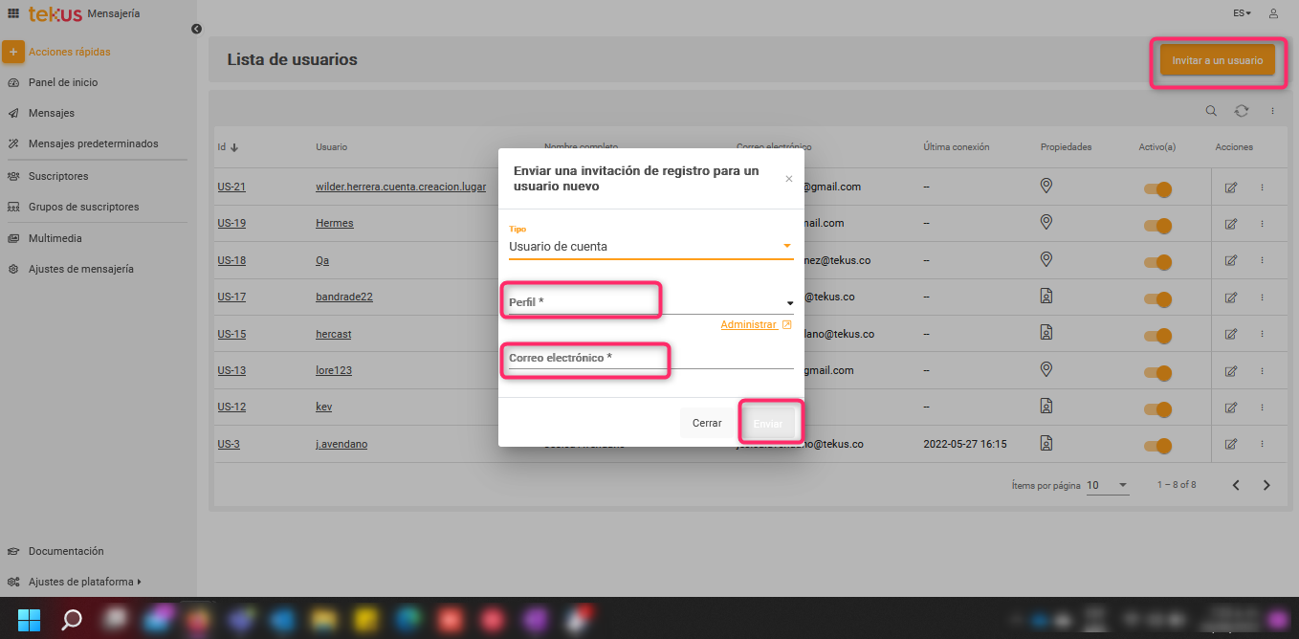Click the Correo electrónico input field
Image resolution: width=1299 pixels, height=639 pixels.
[650, 358]
